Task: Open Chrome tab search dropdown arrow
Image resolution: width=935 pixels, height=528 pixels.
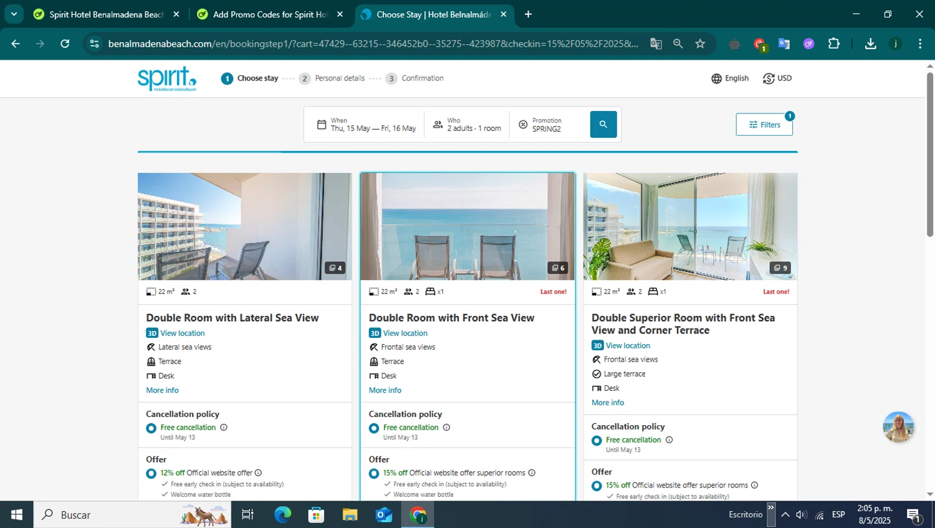Action: coord(14,14)
